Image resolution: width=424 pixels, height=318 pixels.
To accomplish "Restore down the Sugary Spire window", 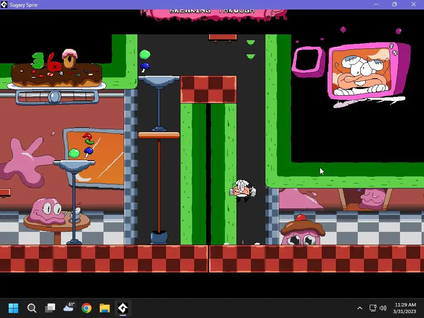I will [395, 4].
